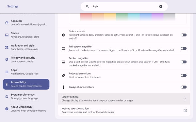Click the account email address text
This screenshot has width=196, height=122.
pos(29,24)
